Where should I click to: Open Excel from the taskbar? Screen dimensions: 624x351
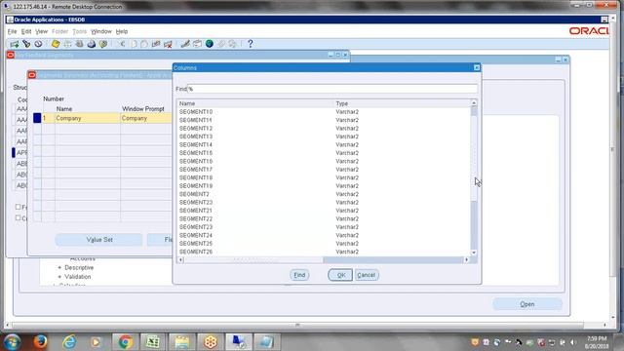point(153,342)
